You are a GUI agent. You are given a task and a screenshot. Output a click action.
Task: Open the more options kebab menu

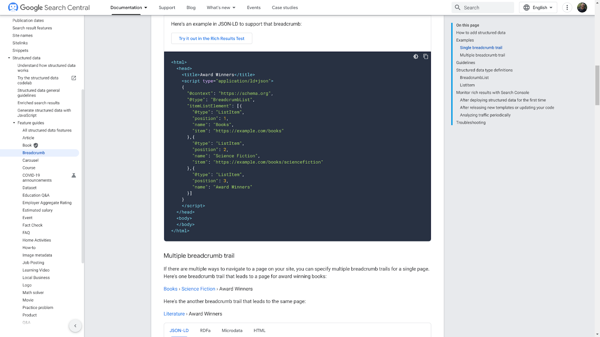[567, 7]
